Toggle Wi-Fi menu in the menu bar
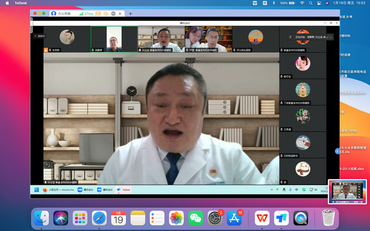This screenshot has width=370, height=231. pos(302,3)
